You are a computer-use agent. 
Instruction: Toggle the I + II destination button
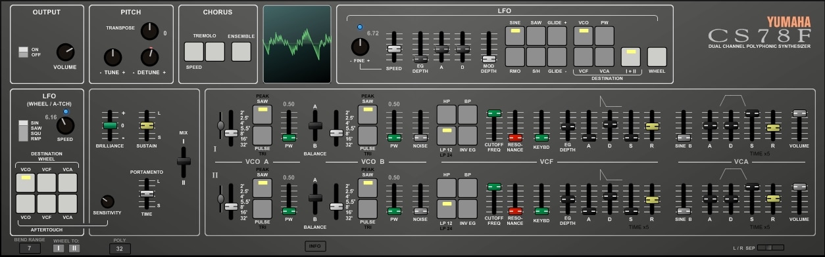tap(631, 56)
